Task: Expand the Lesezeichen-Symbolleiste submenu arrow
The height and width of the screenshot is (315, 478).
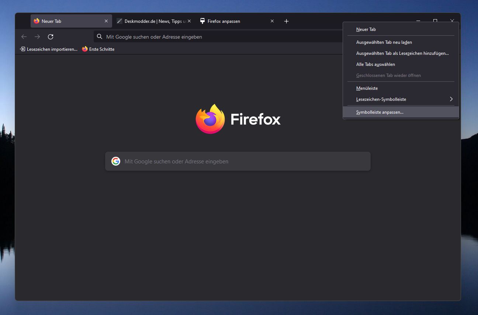Action: pos(451,99)
